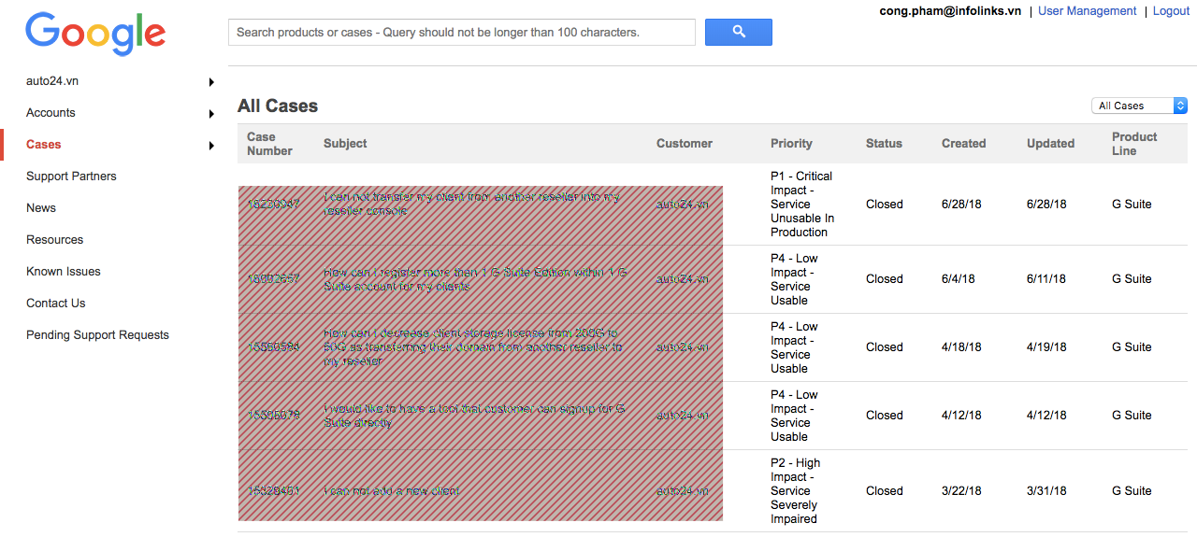Sort cases by the Updated column header

click(1050, 144)
